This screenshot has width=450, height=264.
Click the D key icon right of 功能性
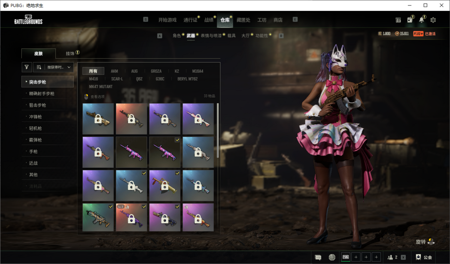[281, 36]
